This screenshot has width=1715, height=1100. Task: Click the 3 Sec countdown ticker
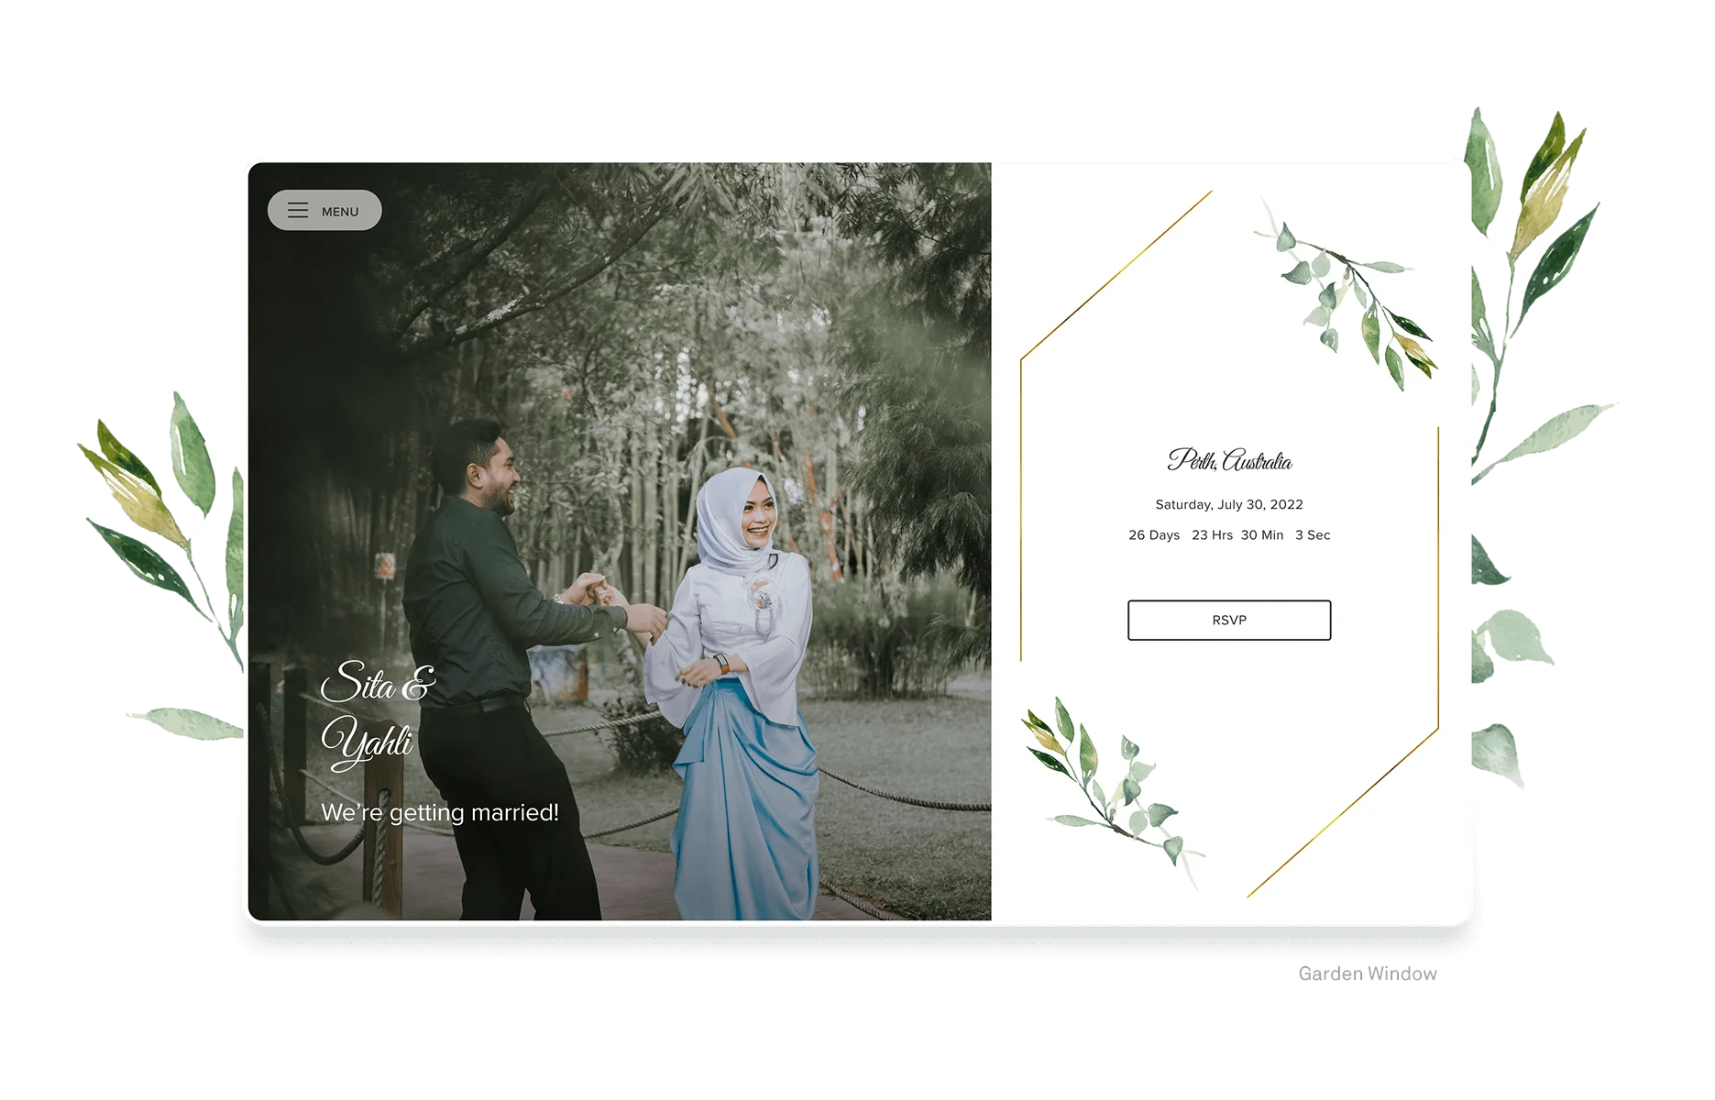[1312, 535]
